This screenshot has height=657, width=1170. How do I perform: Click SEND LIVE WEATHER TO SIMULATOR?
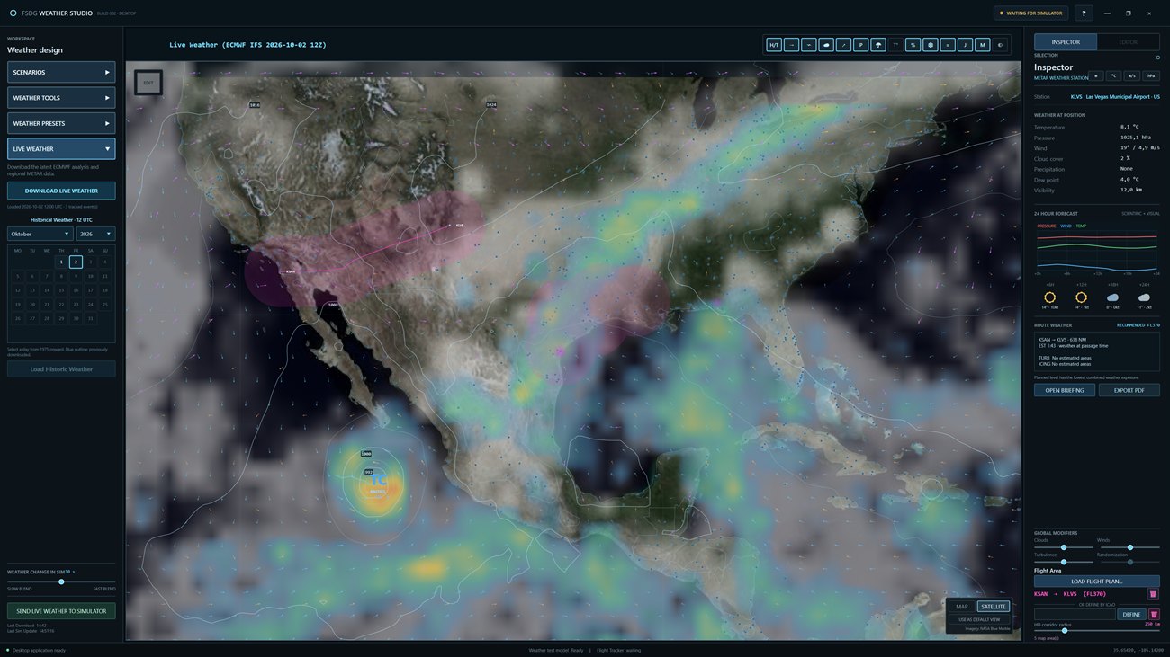(x=61, y=611)
